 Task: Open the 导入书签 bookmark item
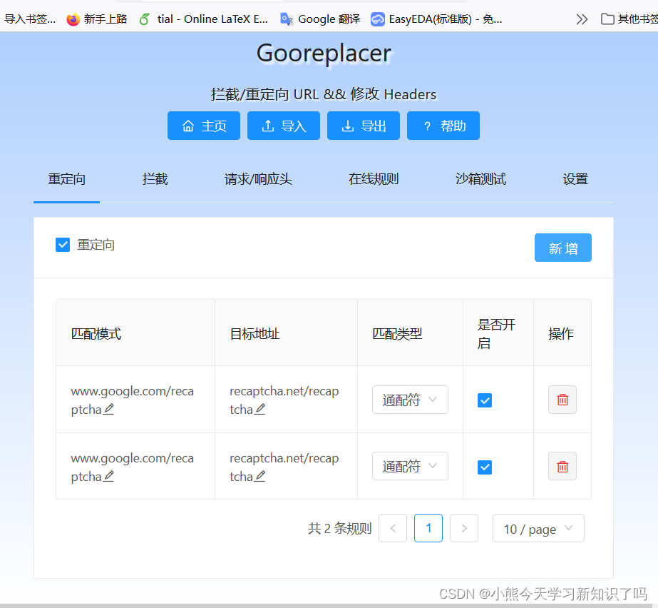click(x=29, y=19)
